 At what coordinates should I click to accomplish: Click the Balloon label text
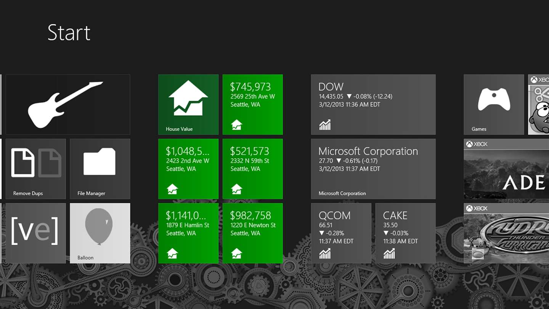(85, 258)
